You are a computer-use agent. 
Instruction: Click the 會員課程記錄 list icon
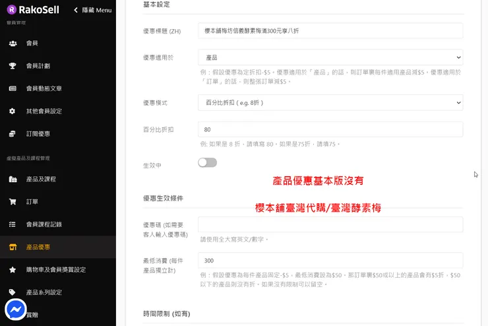12,224
